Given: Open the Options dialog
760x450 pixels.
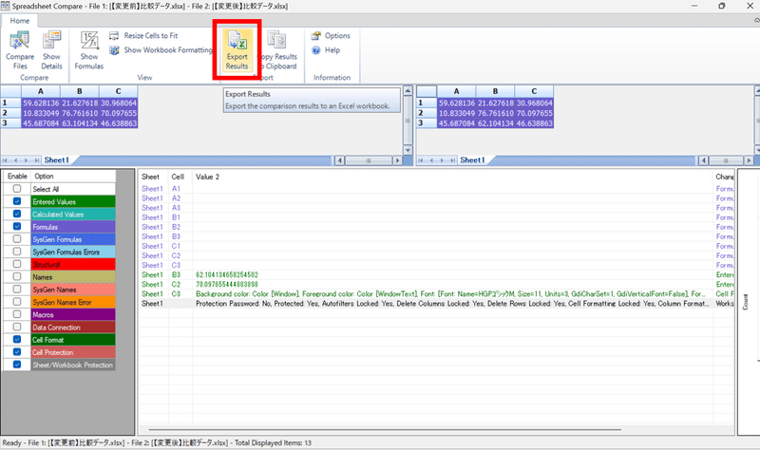Looking at the screenshot, I should 331,35.
